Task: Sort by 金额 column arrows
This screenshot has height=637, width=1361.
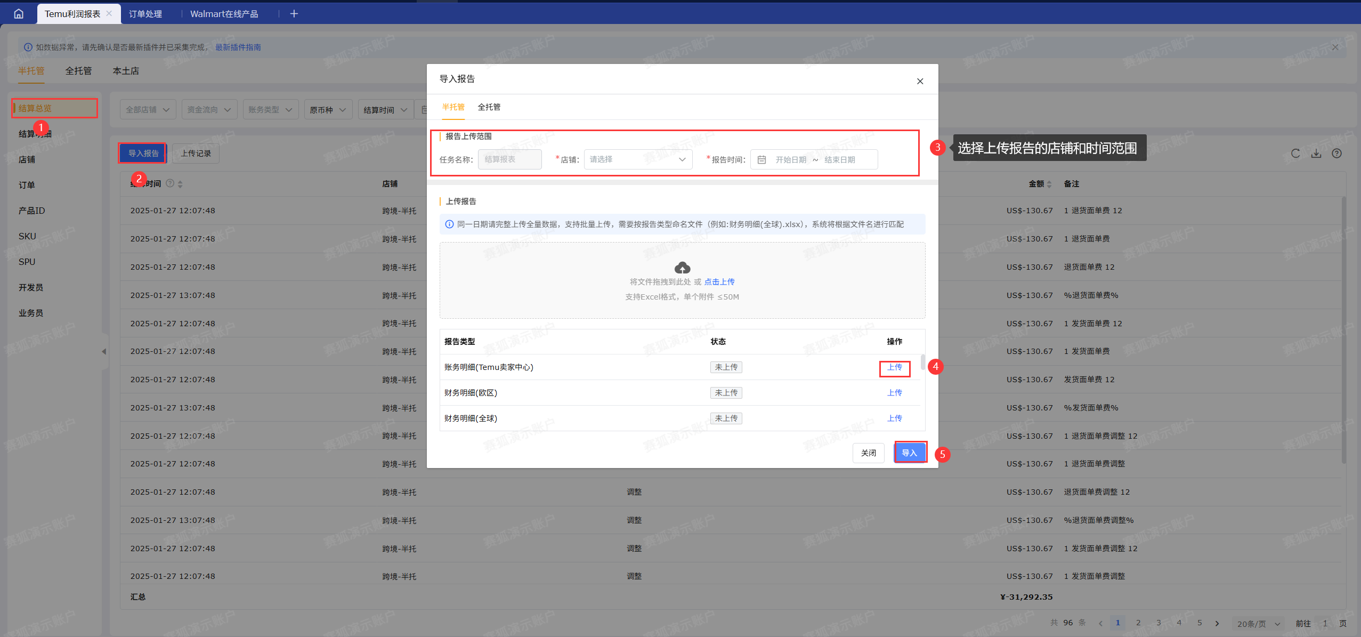Action: [x=1049, y=184]
